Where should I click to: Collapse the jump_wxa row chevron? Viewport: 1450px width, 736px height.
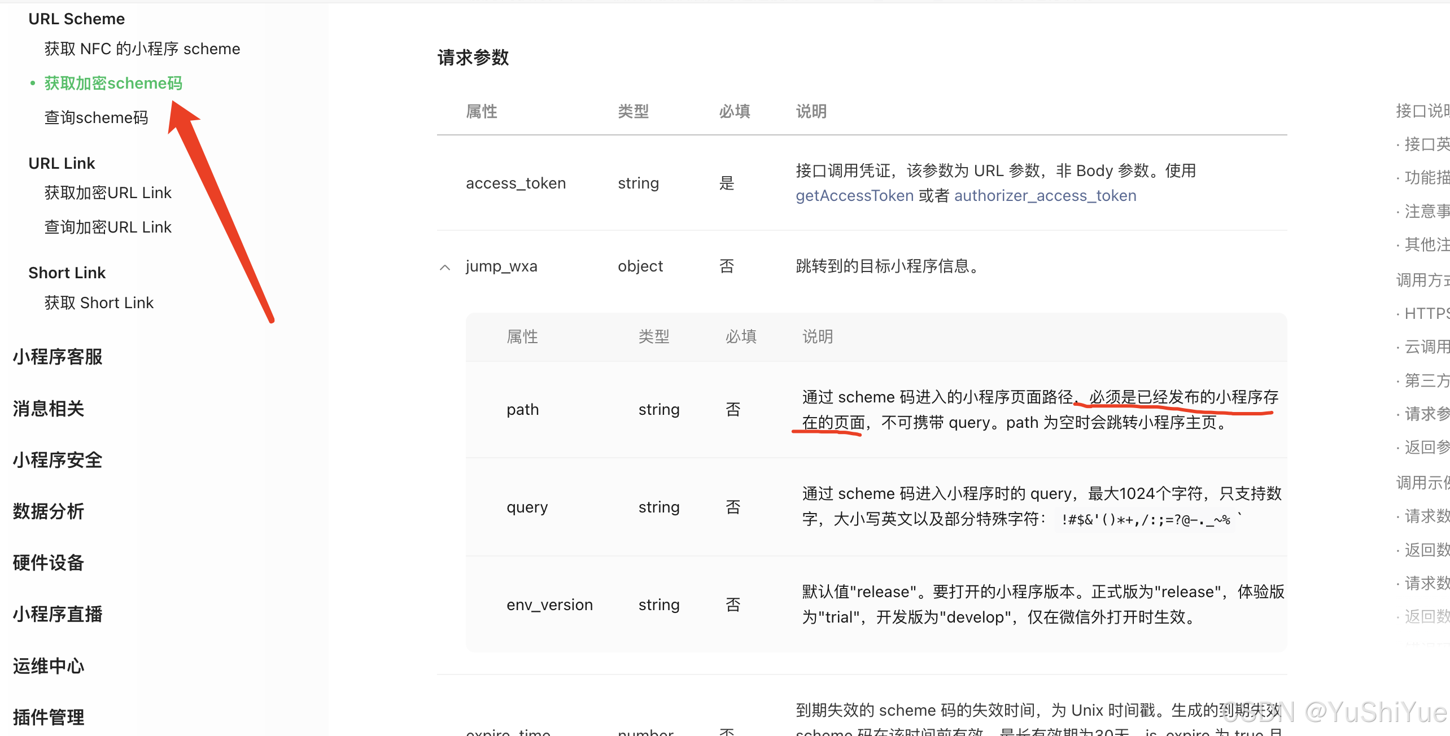pyautogui.click(x=445, y=267)
